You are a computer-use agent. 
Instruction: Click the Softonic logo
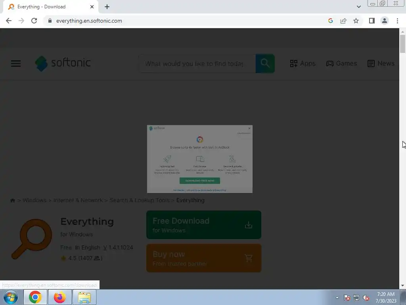(63, 63)
